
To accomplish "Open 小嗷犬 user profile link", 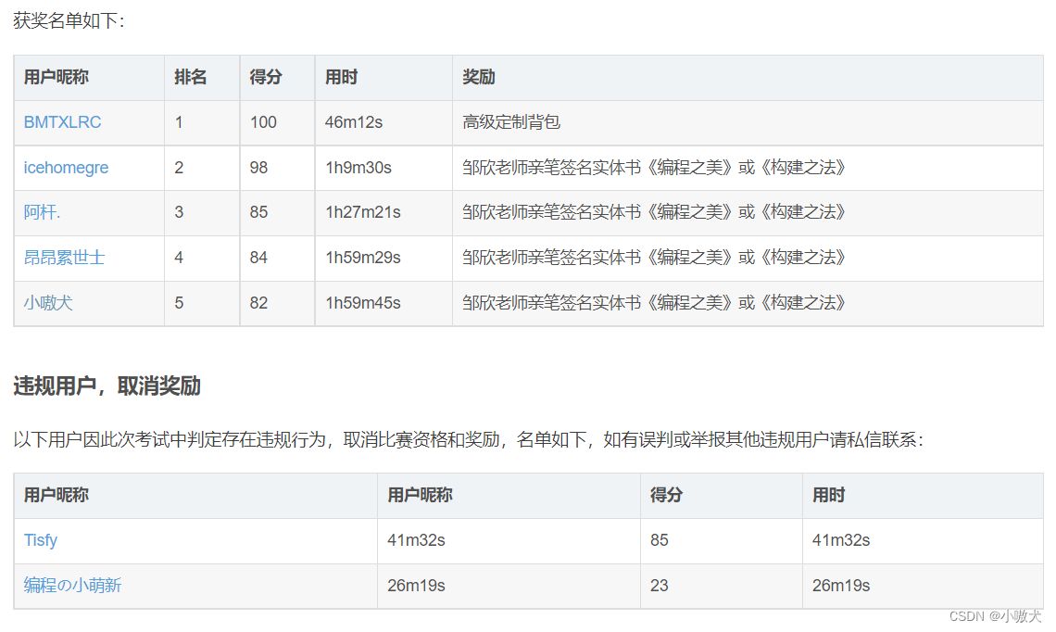I will pos(48,302).
